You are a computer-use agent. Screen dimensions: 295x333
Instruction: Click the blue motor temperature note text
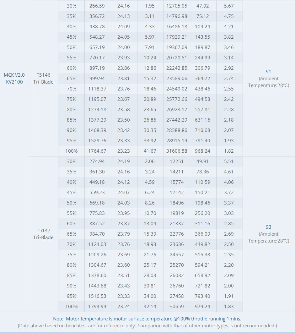pos(147,319)
